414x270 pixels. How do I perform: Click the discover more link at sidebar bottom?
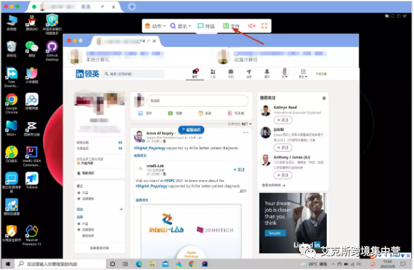[99, 248]
